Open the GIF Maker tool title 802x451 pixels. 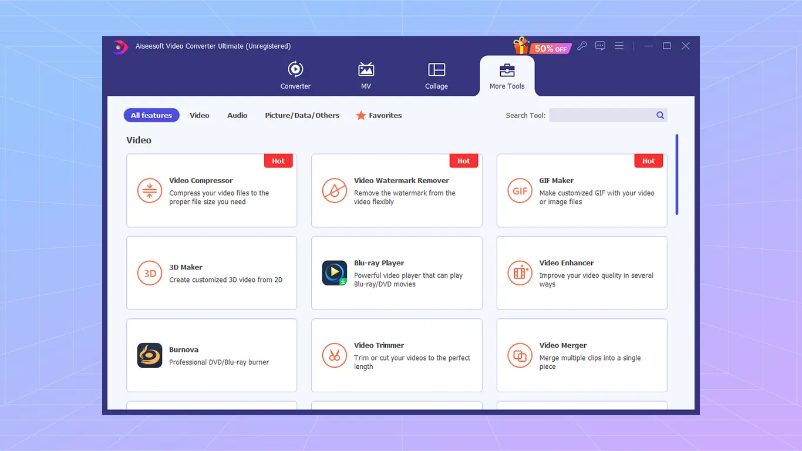557,180
